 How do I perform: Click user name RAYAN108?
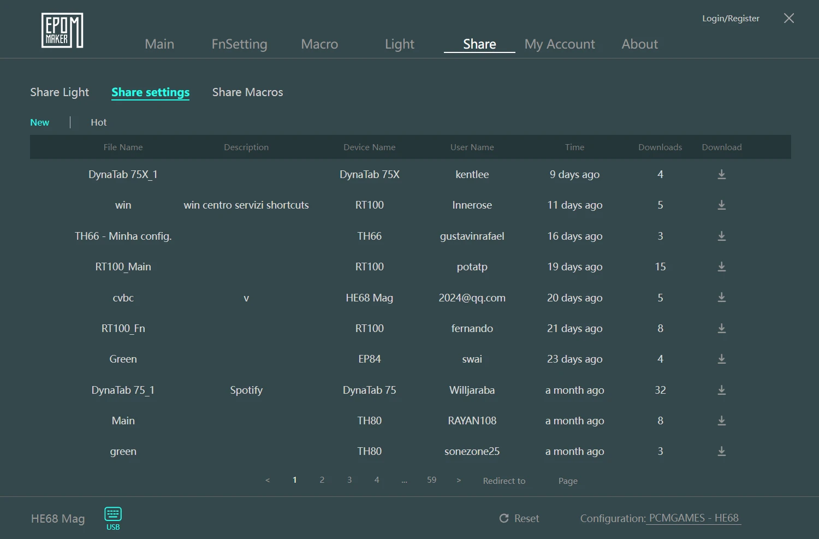(x=472, y=420)
